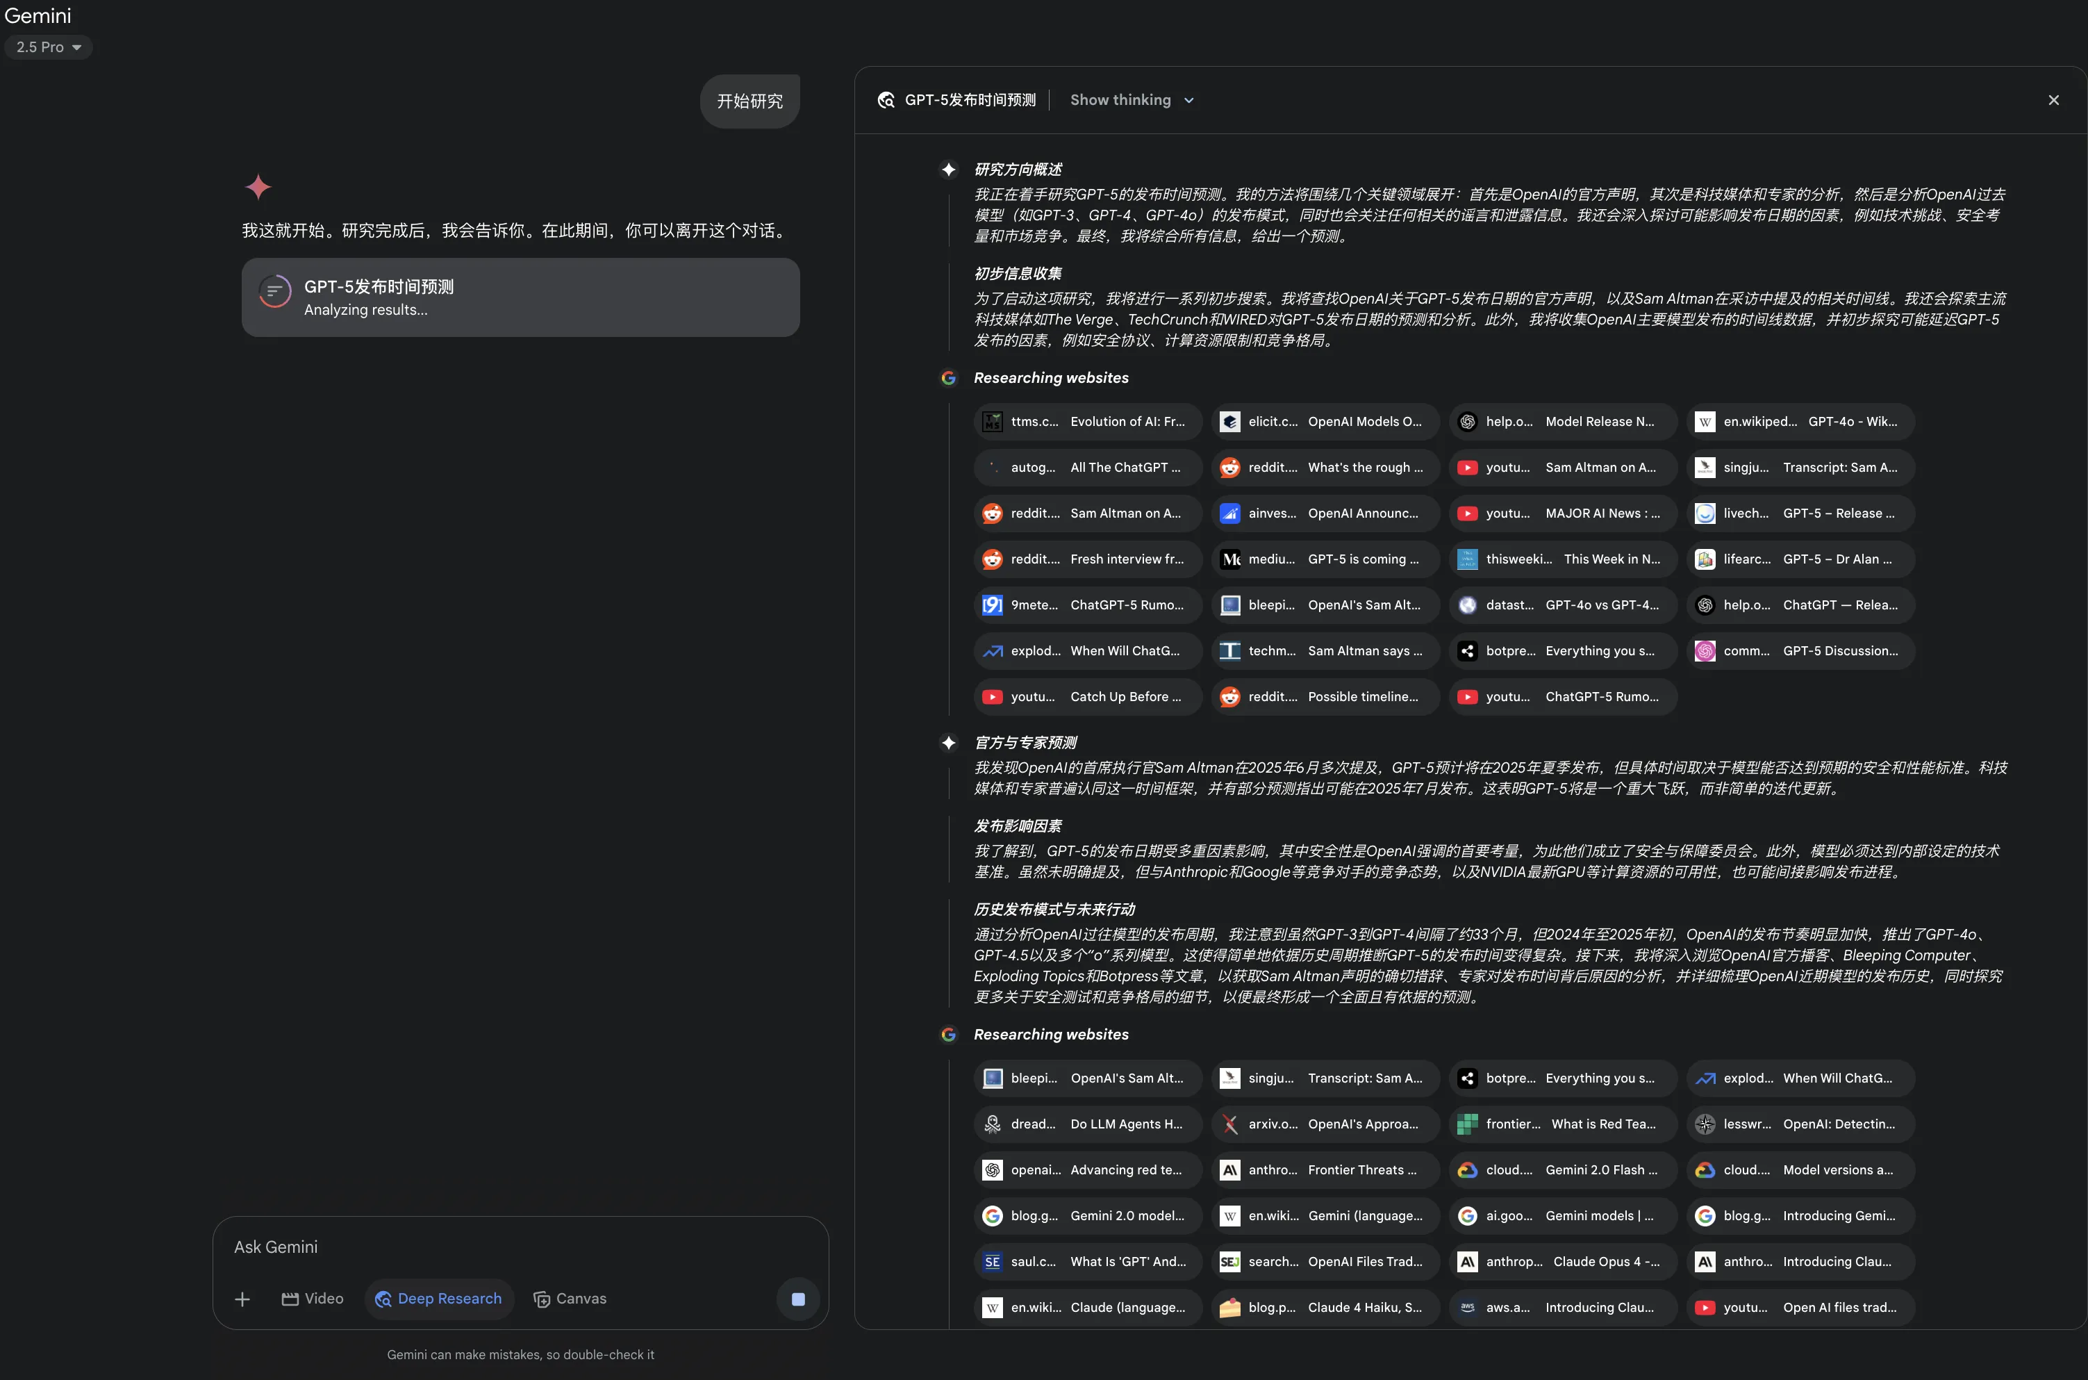Click SE icon on What Is 'GPT' And chip
The width and height of the screenshot is (2088, 1380).
click(992, 1261)
